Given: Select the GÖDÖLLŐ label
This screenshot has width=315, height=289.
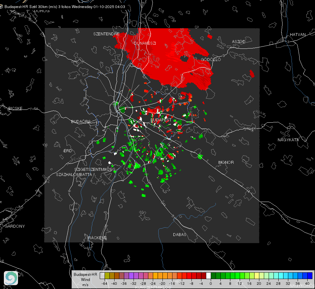Looking at the screenshot, I should [211, 59].
